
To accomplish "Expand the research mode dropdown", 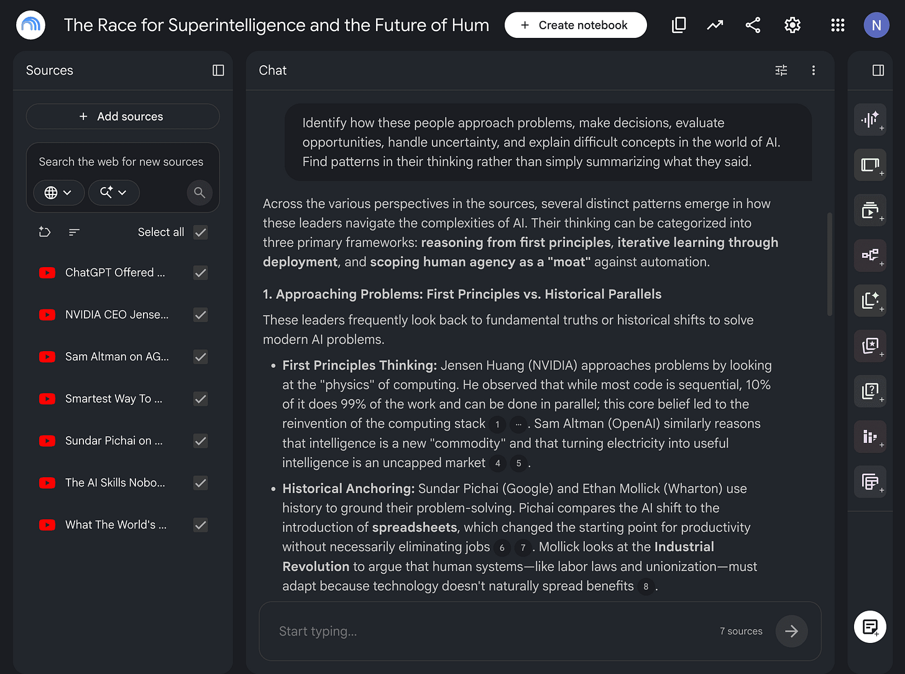I will (114, 193).
